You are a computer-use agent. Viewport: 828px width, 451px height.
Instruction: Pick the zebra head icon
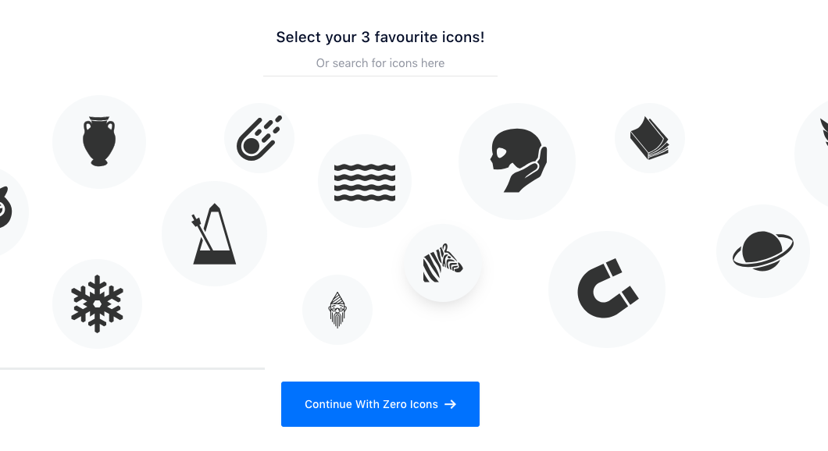click(442, 263)
